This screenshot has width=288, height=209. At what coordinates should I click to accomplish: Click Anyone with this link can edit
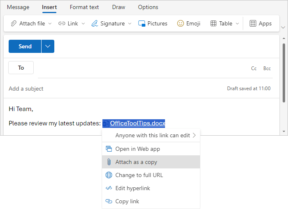151,135
